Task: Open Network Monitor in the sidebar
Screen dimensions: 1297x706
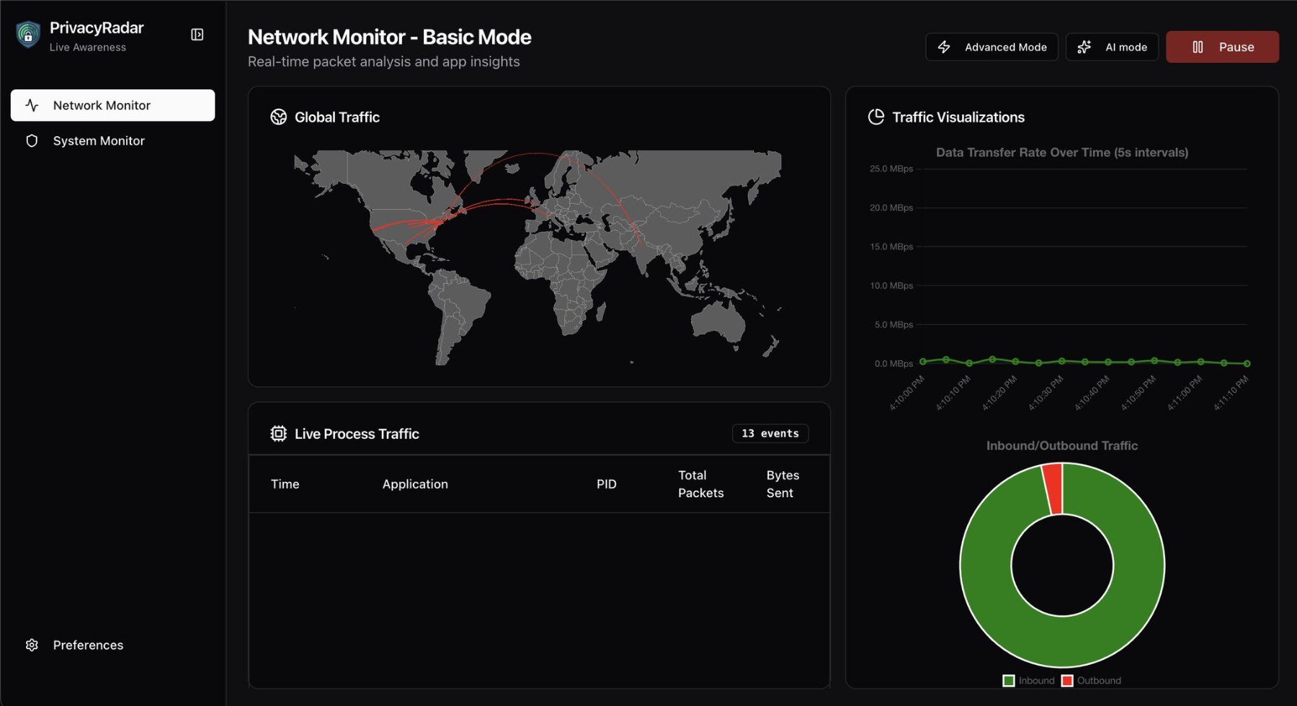Action: 112,105
